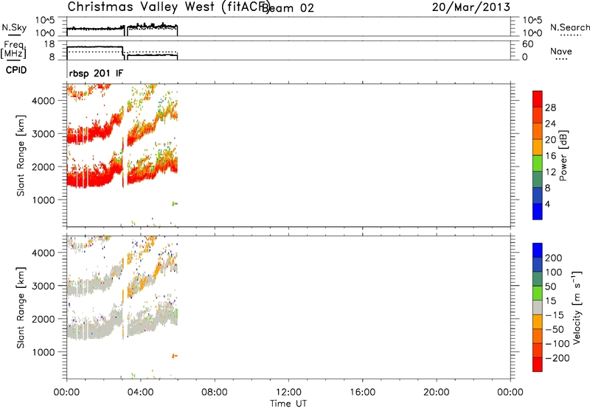
Task: Click the '08:00' time tick label
Action: [215, 393]
